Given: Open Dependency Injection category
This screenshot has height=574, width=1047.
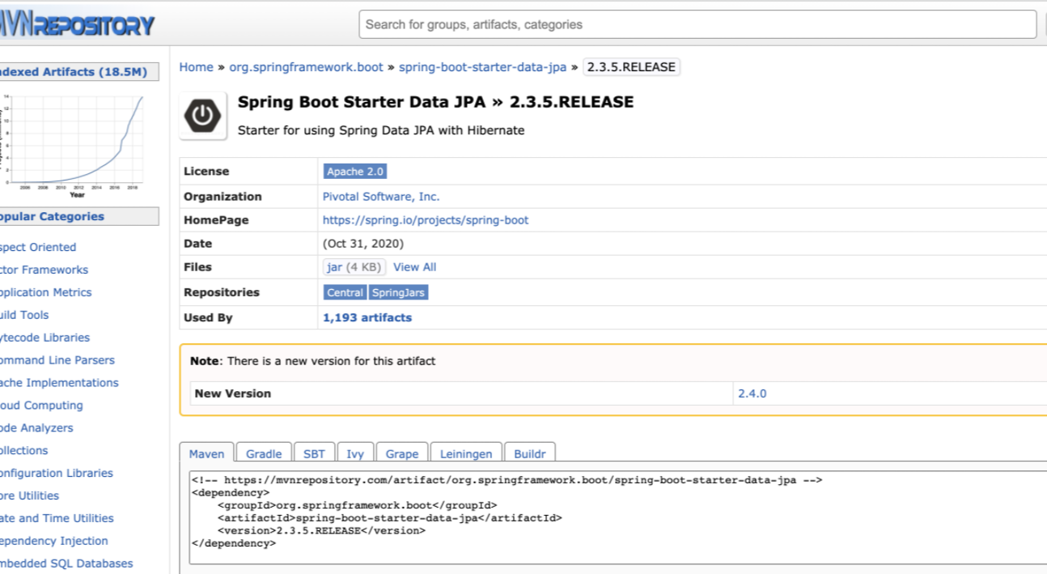Looking at the screenshot, I should [53, 542].
